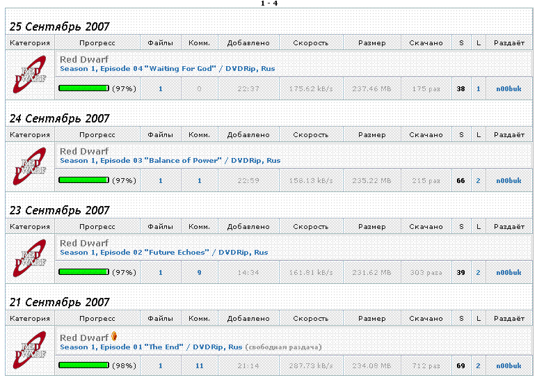Image resolution: width=537 pixels, height=380 pixels.
Task: Open file count link for Episode 03
Action: point(160,180)
